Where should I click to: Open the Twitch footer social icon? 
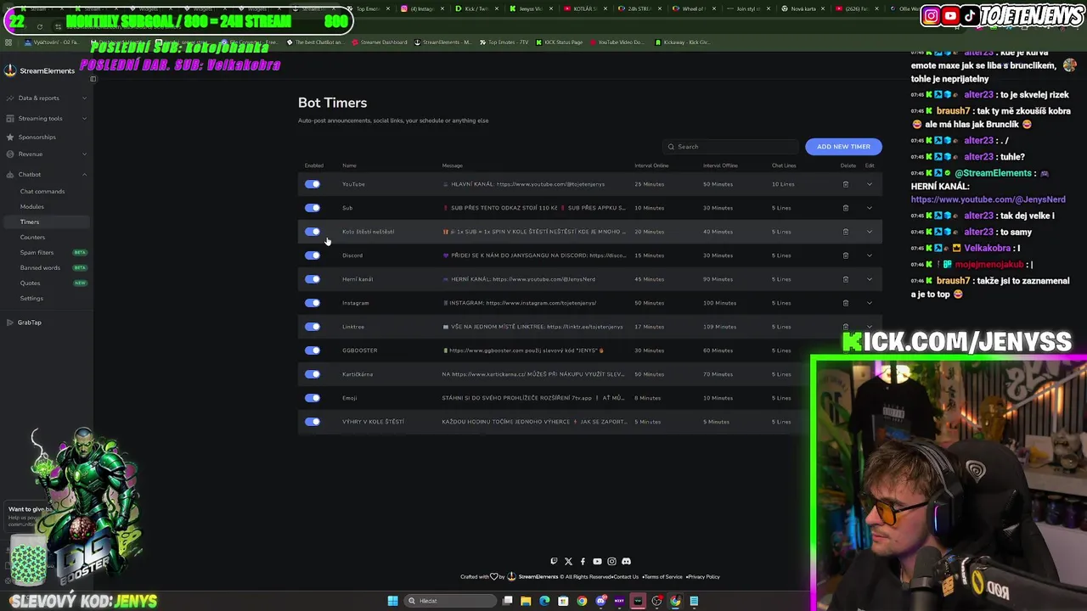554,561
